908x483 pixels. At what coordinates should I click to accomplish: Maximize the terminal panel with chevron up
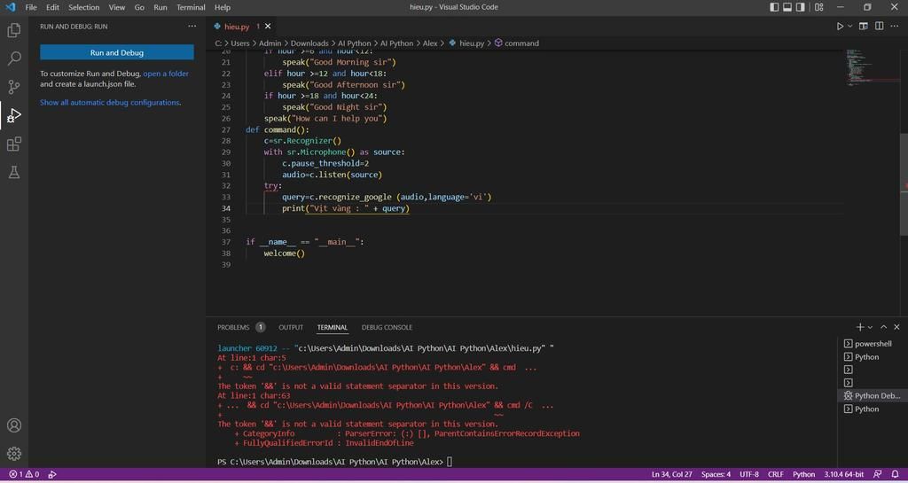tap(884, 327)
